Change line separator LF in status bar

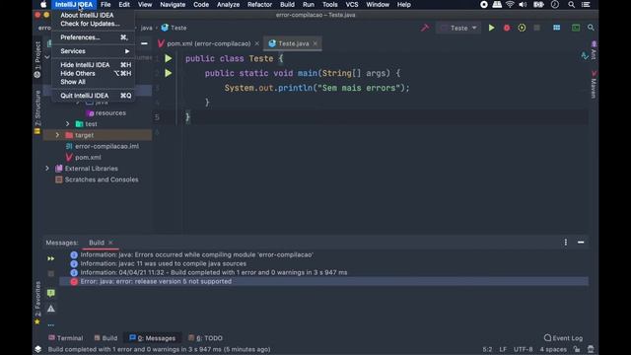tap(503, 349)
